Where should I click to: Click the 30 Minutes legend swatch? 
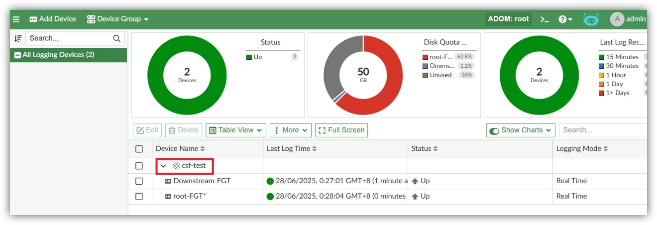(x=601, y=66)
